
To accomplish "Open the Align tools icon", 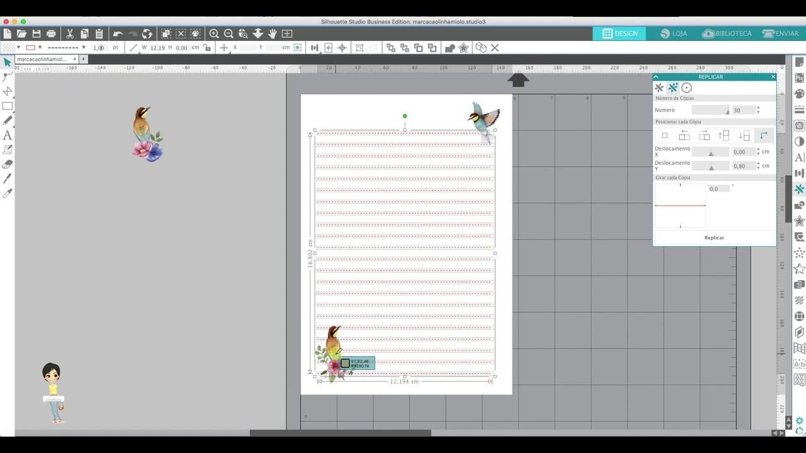I will [314, 48].
